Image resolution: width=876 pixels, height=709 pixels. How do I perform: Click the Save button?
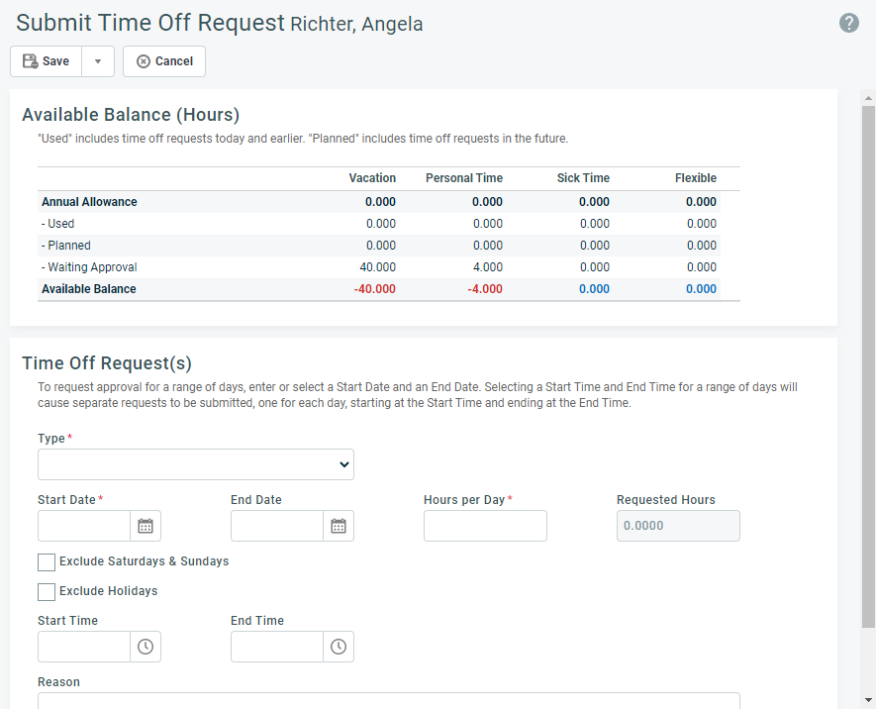click(x=47, y=61)
